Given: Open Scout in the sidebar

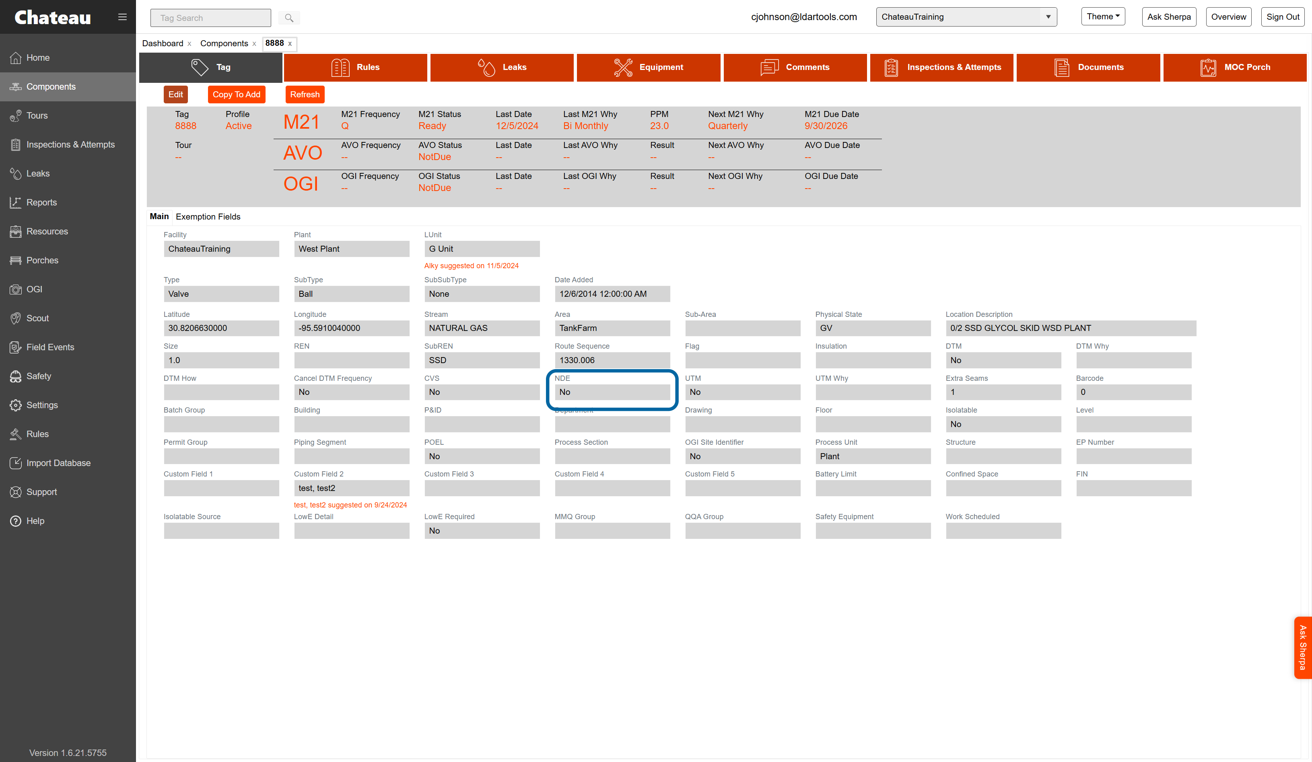Looking at the screenshot, I should point(68,318).
